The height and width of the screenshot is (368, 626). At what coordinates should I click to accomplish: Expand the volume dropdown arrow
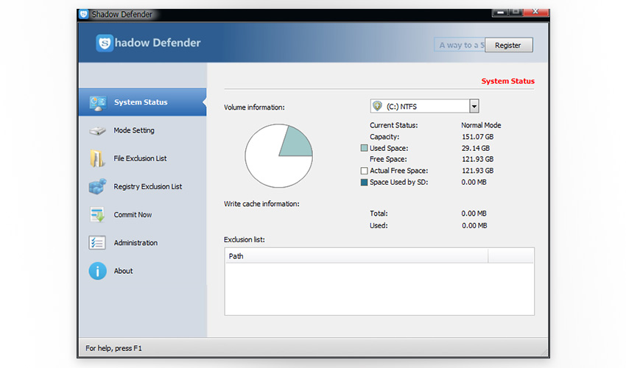[x=474, y=107]
